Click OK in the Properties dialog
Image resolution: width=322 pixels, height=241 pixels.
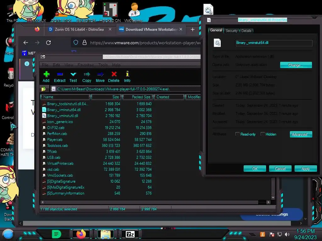(x=255, y=169)
